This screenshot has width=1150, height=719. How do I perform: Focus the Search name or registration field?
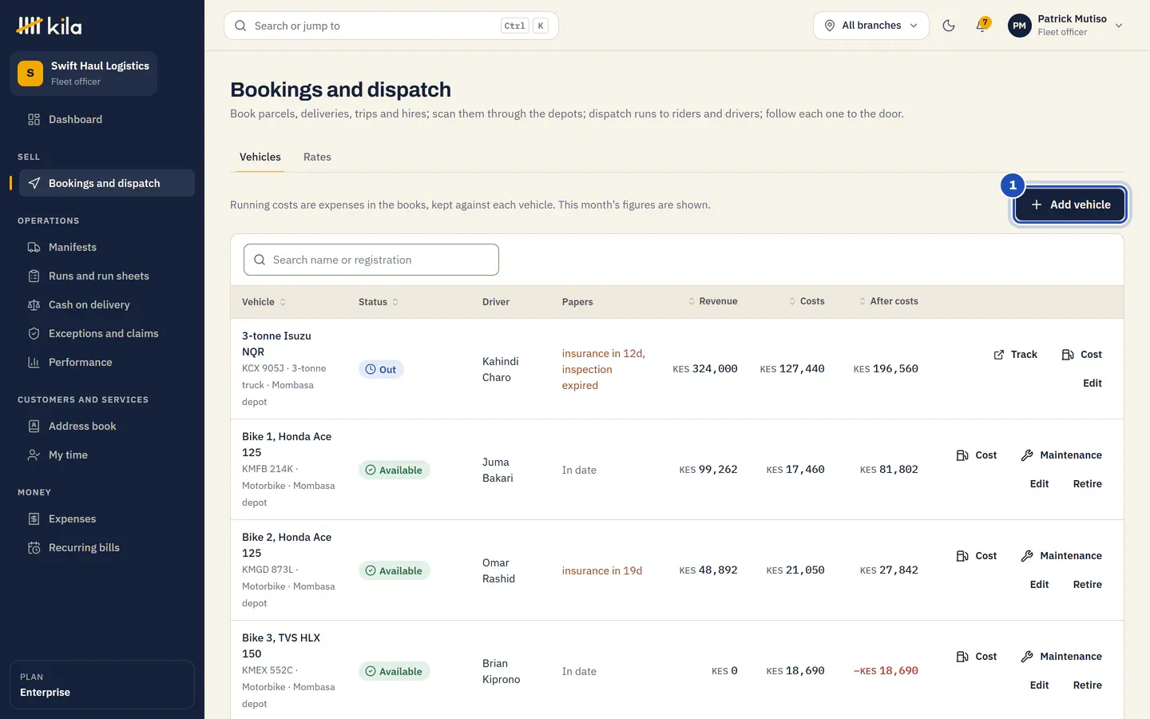(371, 260)
